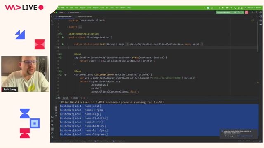The width and height of the screenshot is (264, 148).
Task: Click the file encoding indicator in status bar
Action: 247,141
